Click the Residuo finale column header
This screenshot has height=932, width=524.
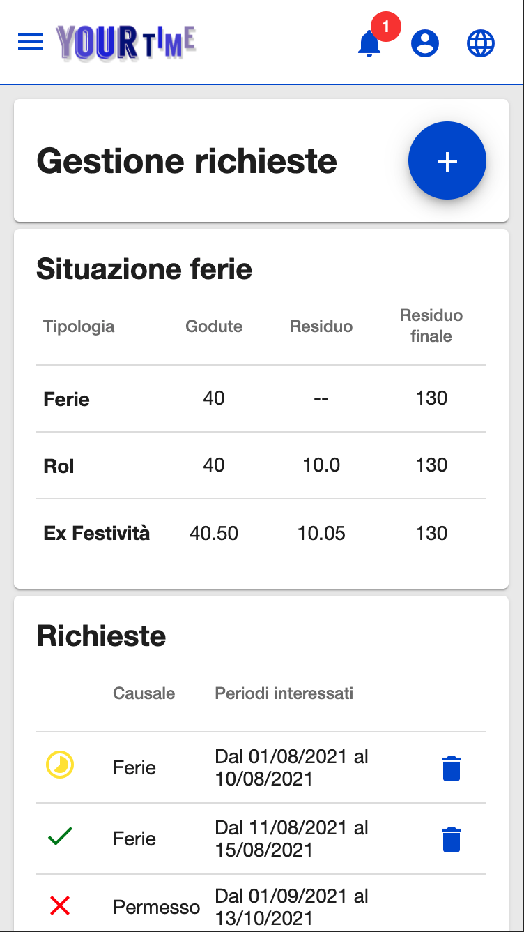[431, 326]
